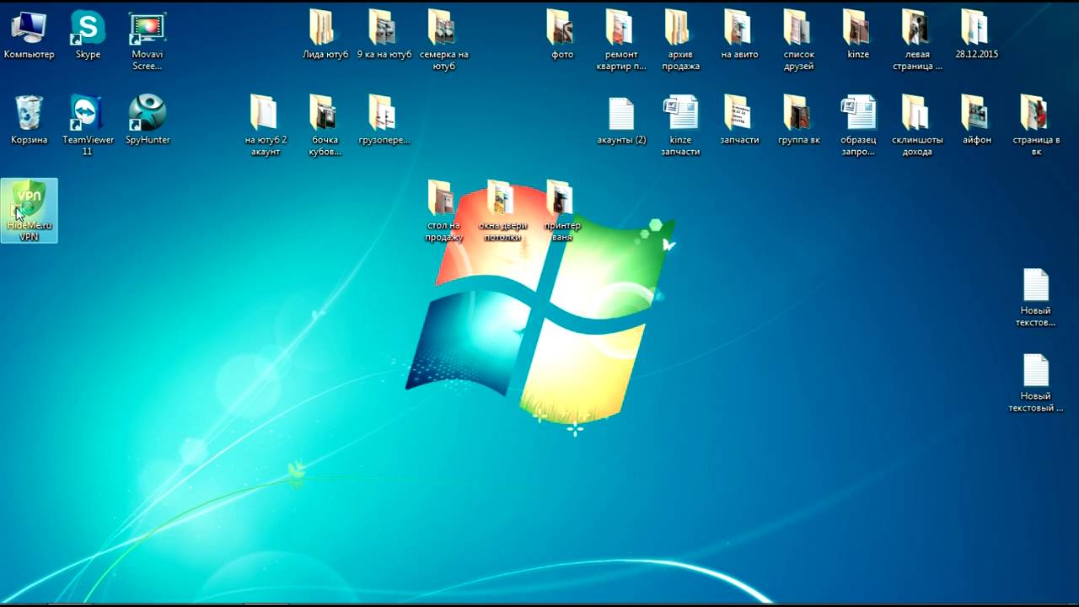
Task: Open the Movavi Screen shortcut
Action: tap(147, 40)
